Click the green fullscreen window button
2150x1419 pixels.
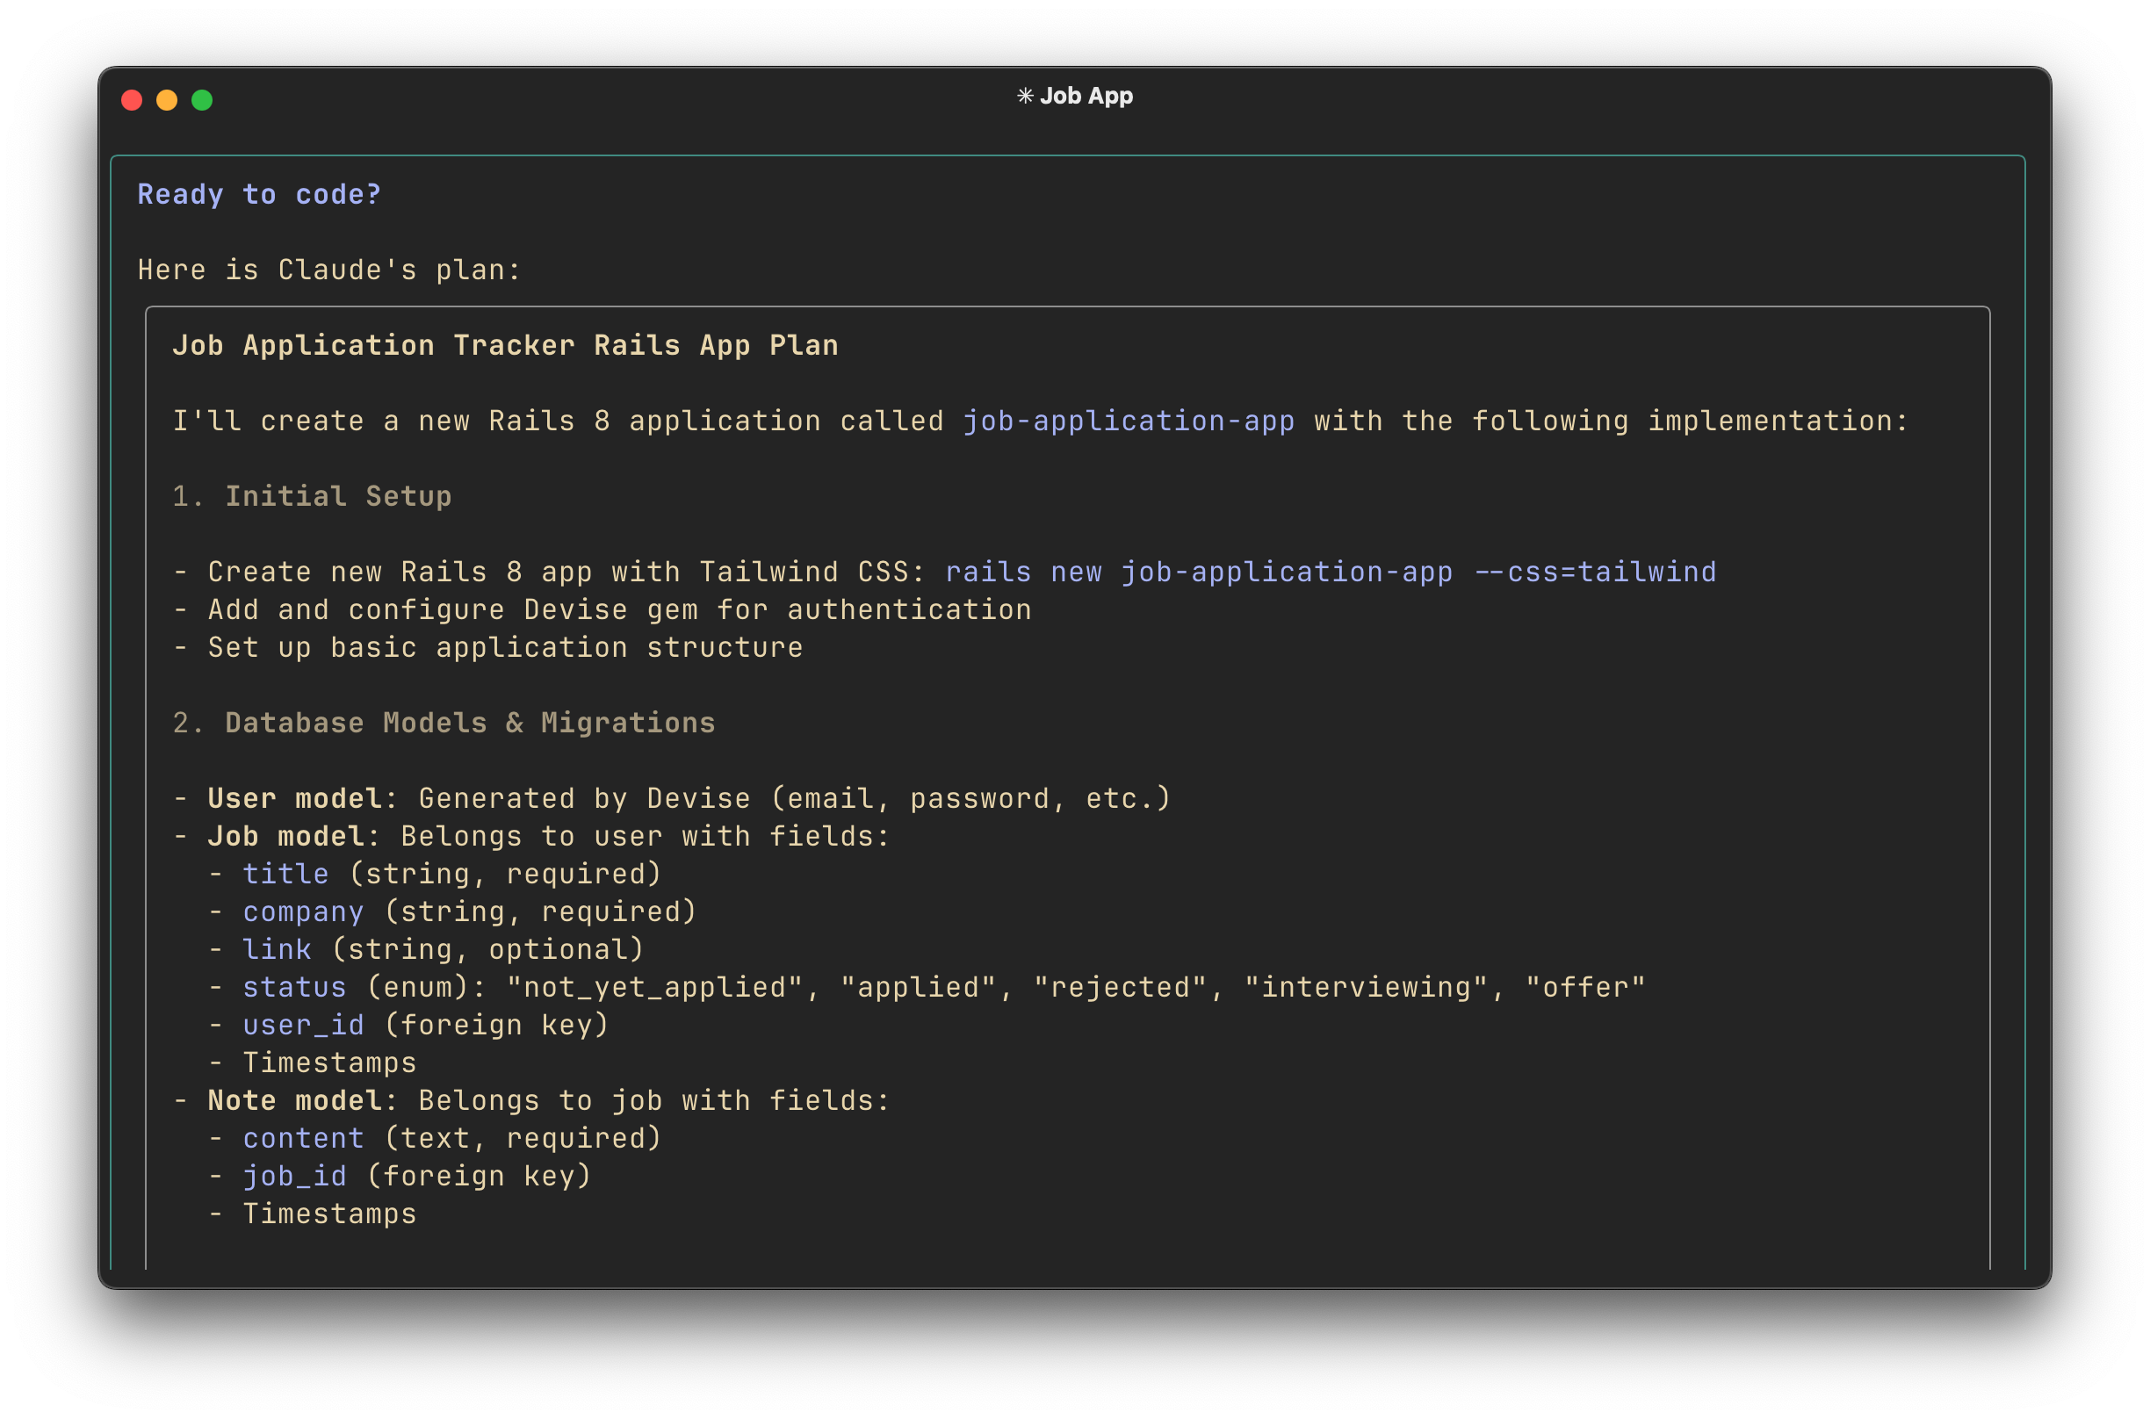coord(202,100)
